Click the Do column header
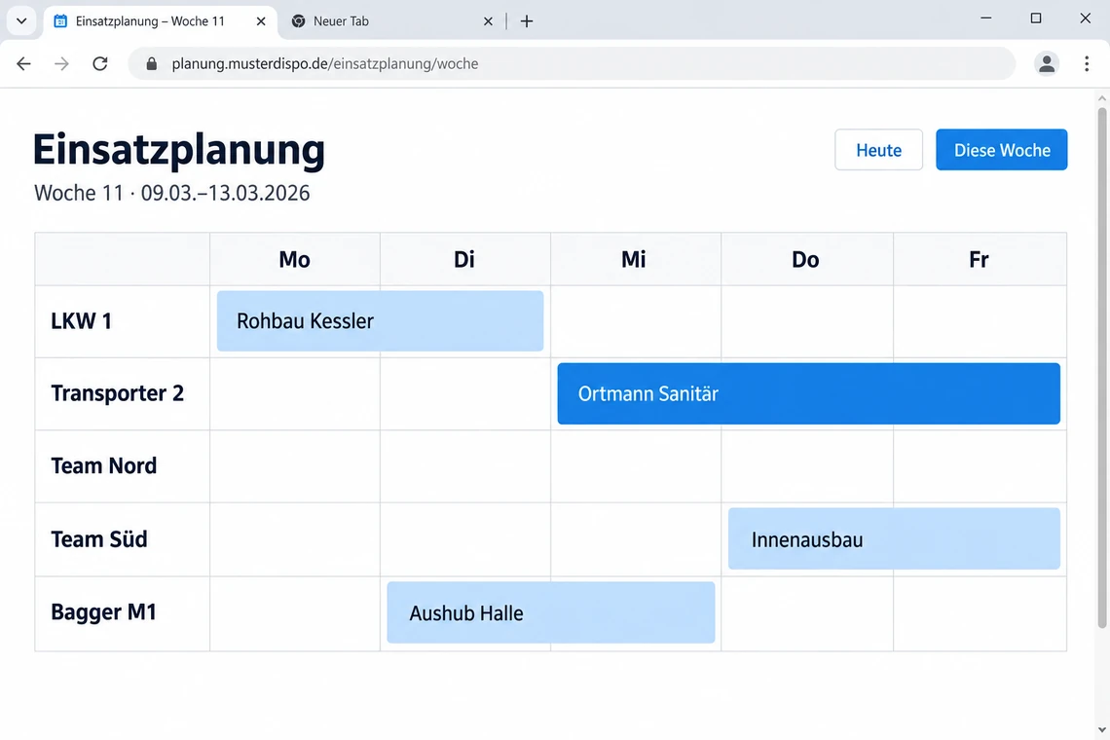Viewport: 1110px width, 740px height. tap(805, 259)
